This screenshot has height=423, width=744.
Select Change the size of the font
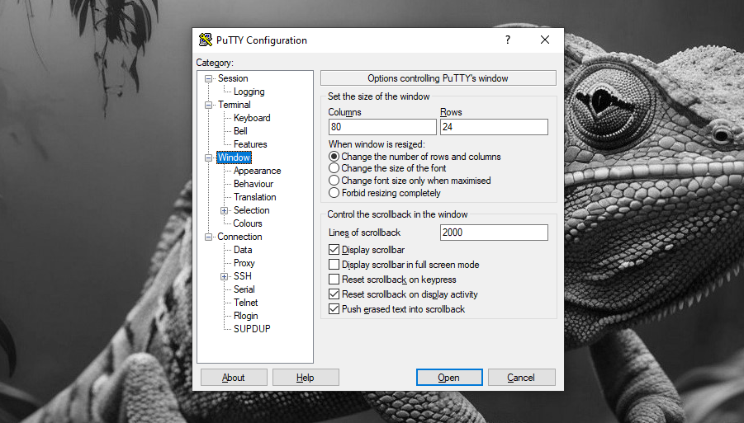tap(334, 168)
